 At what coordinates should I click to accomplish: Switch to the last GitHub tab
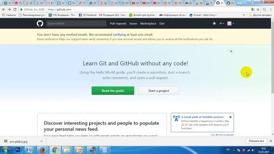click(230, 3)
